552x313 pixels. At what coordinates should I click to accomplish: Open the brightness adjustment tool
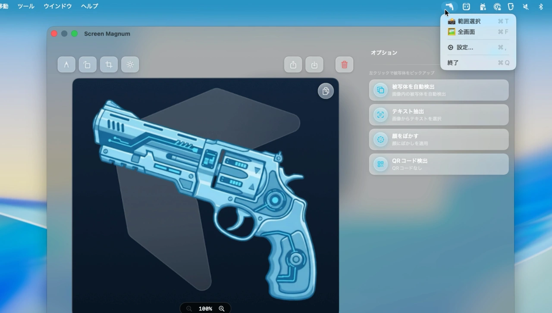(x=130, y=65)
